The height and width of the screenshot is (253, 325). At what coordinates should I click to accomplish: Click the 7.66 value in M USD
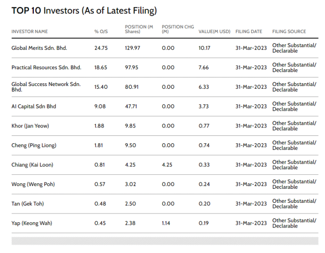[203, 67]
